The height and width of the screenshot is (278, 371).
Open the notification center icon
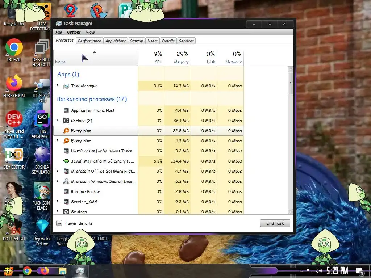click(x=360, y=271)
